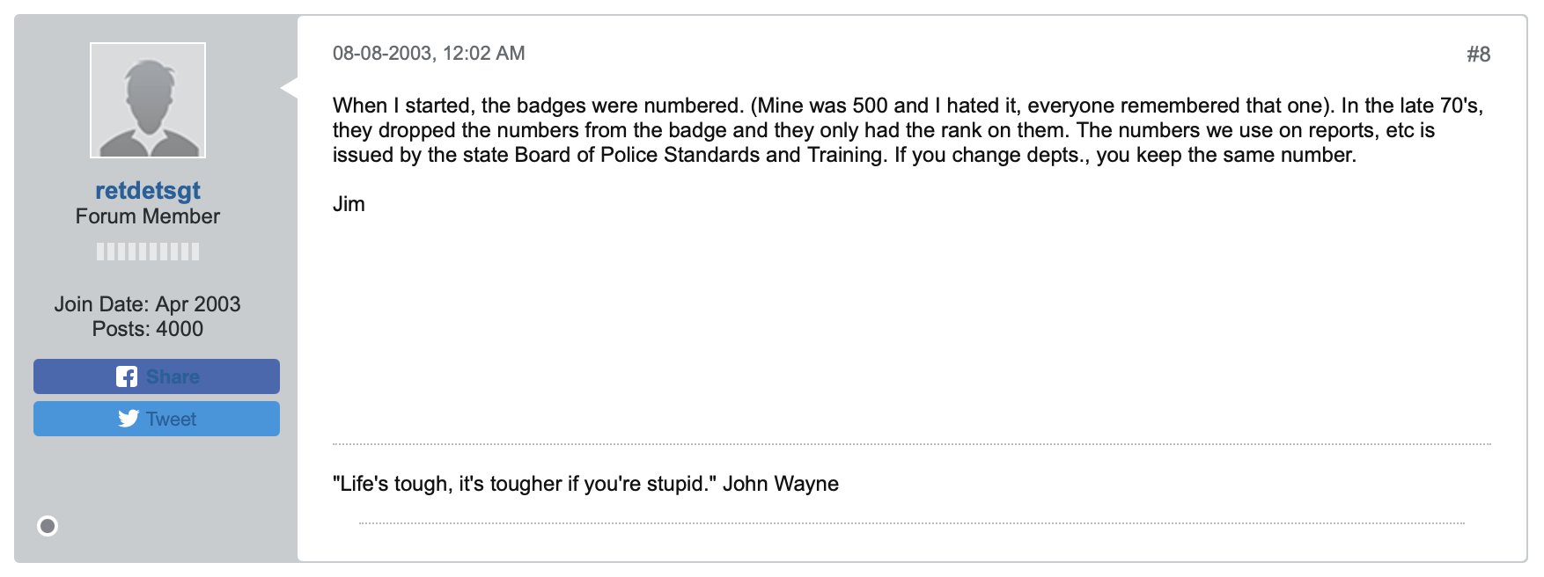Click the Tweet label on the Twitter button
The width and height of the screenshot is (1544, 577).
[x=172, y=419]
